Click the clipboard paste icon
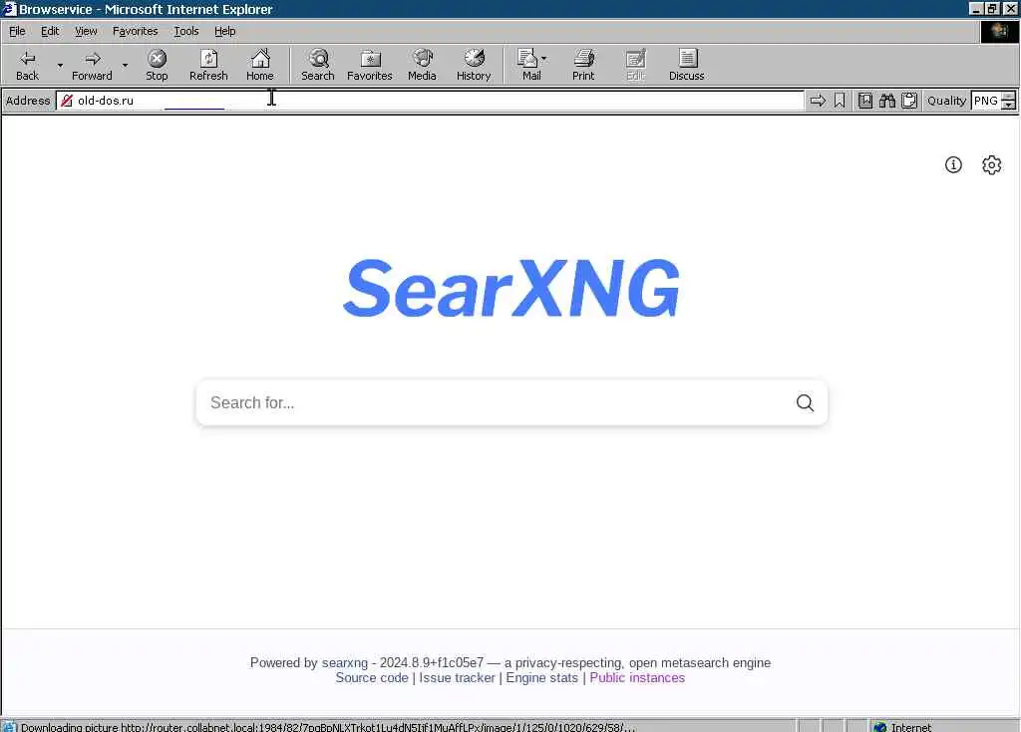This screenshot has width=1021, height=732. [x=909, y=101]
